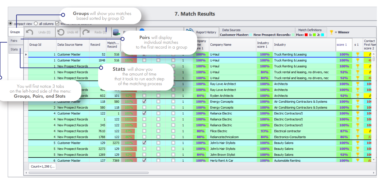
Task: Click the Count=1,298 button at the bottom
Action: point(42,166)
